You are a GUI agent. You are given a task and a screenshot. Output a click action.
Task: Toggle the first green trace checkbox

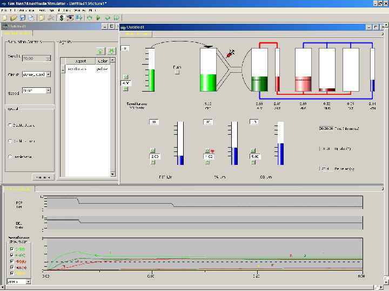[13, 250]
